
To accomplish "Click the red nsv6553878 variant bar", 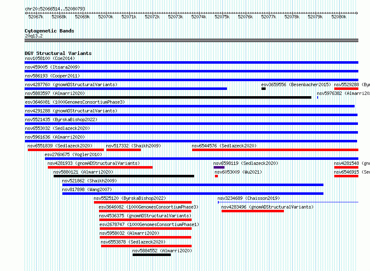I will pyautogui.click(x=146, y=246).
